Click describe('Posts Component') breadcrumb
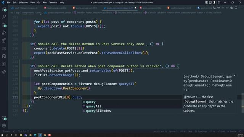Screen dimensions: 244x137 (93, 13)
